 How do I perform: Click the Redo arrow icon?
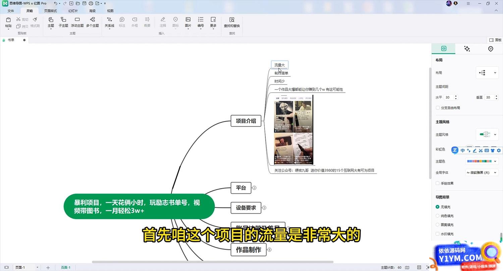coord(65,3)
